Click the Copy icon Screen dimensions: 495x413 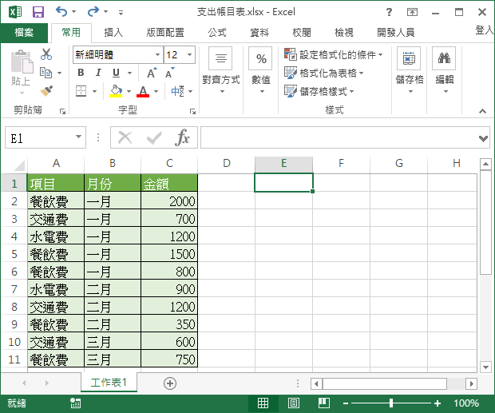[x=46, y=73]
